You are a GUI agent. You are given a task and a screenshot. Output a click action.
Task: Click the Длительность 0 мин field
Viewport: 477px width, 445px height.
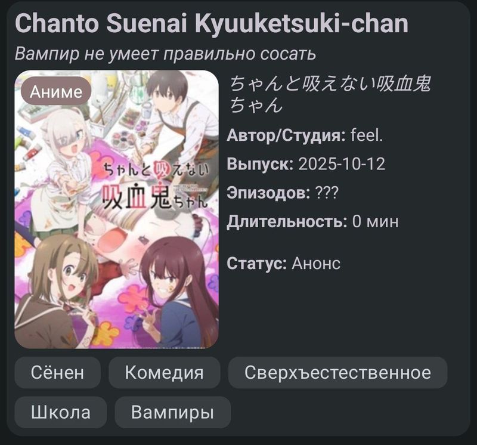click(312, 221)
